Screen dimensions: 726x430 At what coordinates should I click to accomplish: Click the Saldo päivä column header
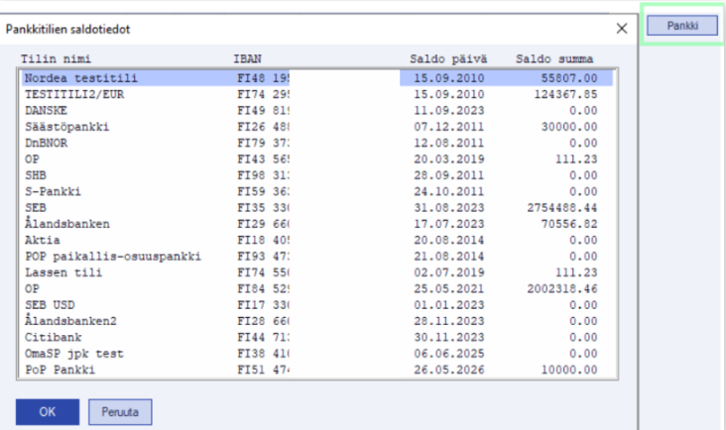(x=448, y=58)
